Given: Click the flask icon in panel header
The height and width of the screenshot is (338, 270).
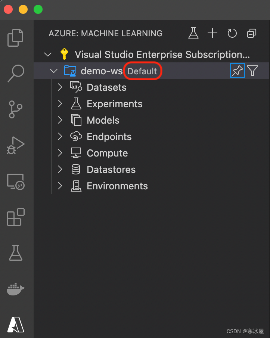Looking at the screenshot, I should coord(193,33).
